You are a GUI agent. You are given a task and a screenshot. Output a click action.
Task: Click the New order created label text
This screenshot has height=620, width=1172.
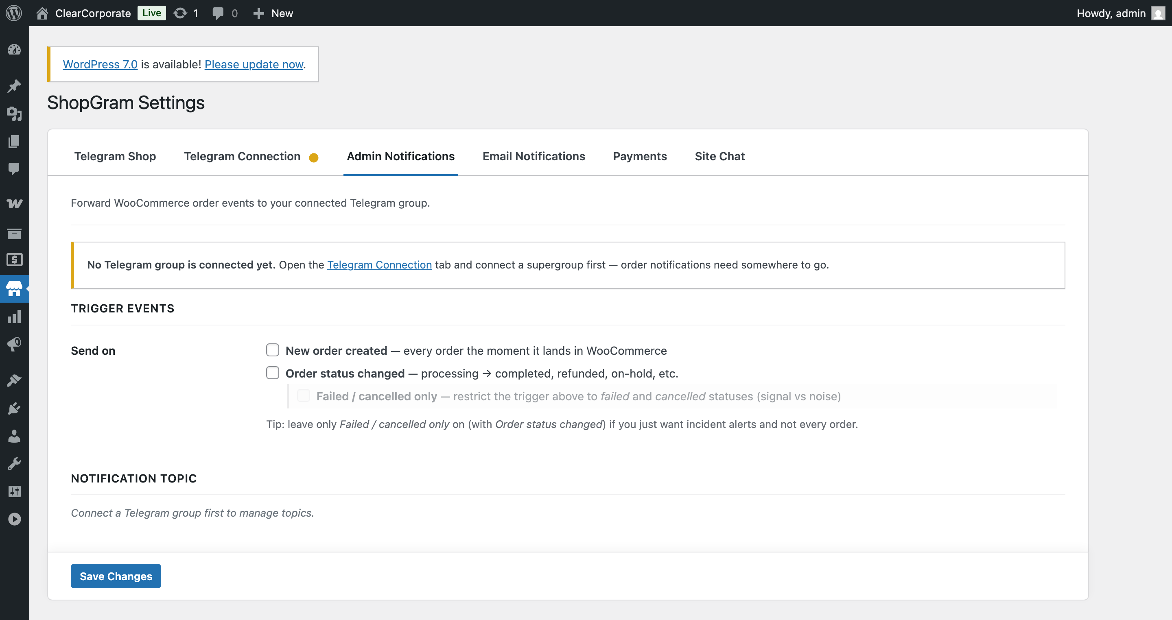(336, 351)
